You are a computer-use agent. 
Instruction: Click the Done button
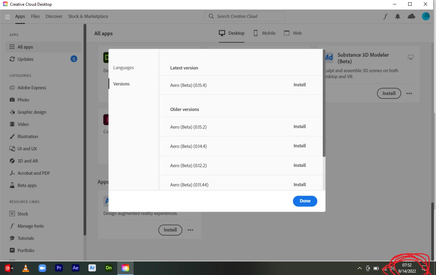[305, 201]
